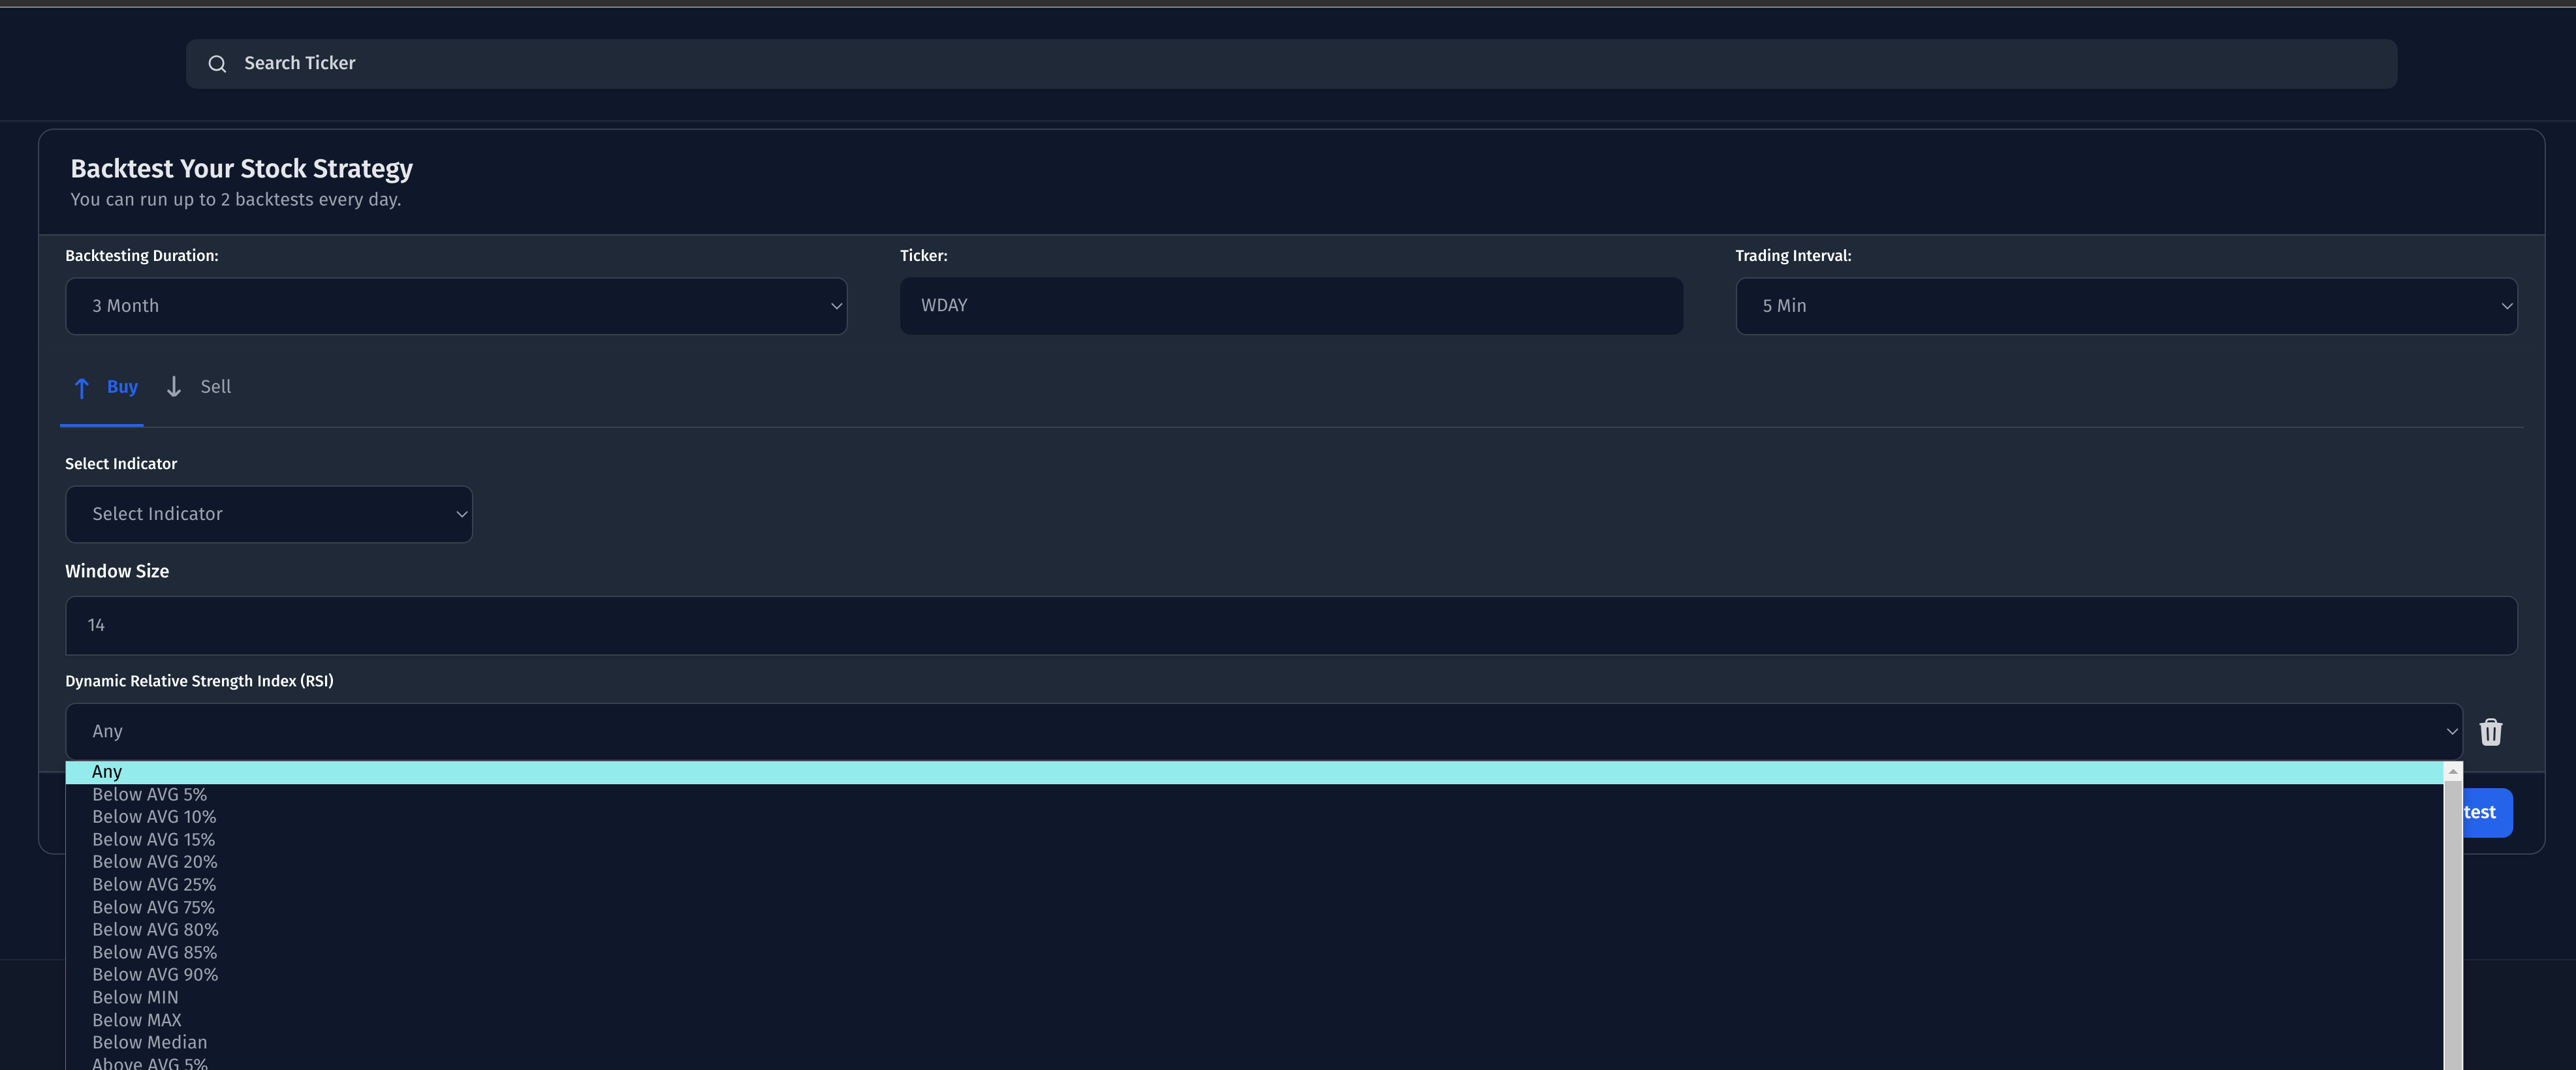2576x1070 pixels.
Task: Switch to the Sell tab
Action: (214, 387)
